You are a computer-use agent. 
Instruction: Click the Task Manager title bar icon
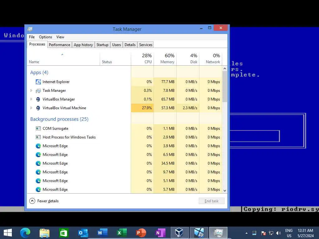[30, 29]
